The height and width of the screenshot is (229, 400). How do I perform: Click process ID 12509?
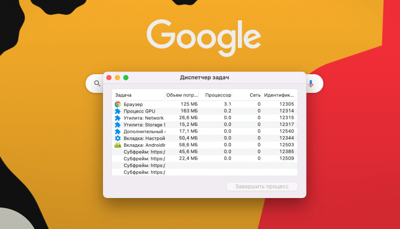(286, 158)
